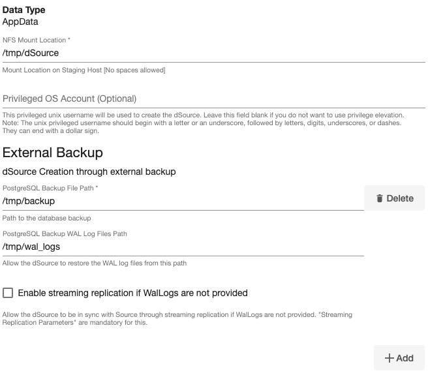Click the "NFS Mount Location *" field label
428x375 pixels.
(37, 40)
